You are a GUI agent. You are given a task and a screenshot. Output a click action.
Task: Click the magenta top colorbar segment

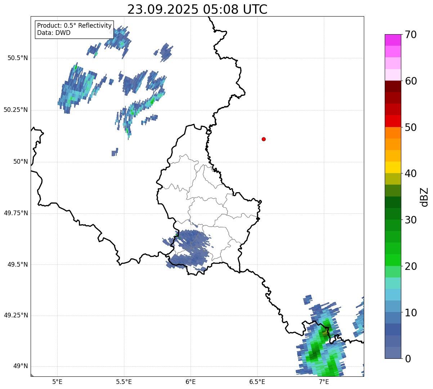tap(393, 40)
